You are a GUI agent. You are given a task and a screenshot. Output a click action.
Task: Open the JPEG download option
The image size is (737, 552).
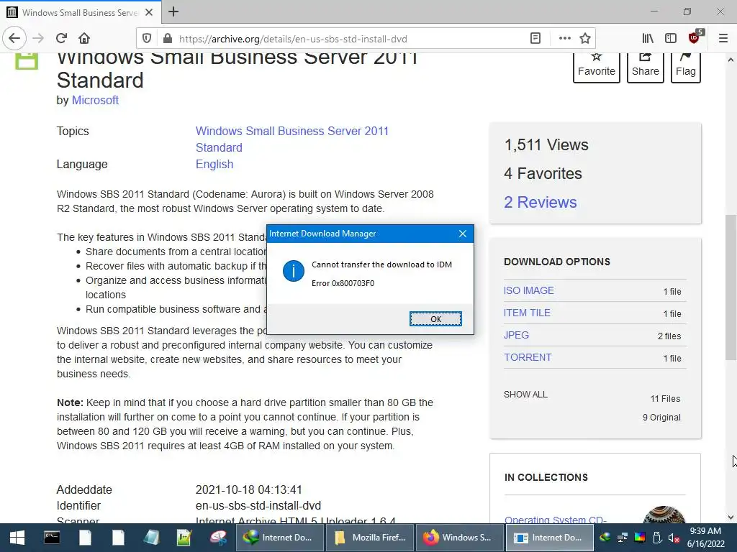point(516,335)
